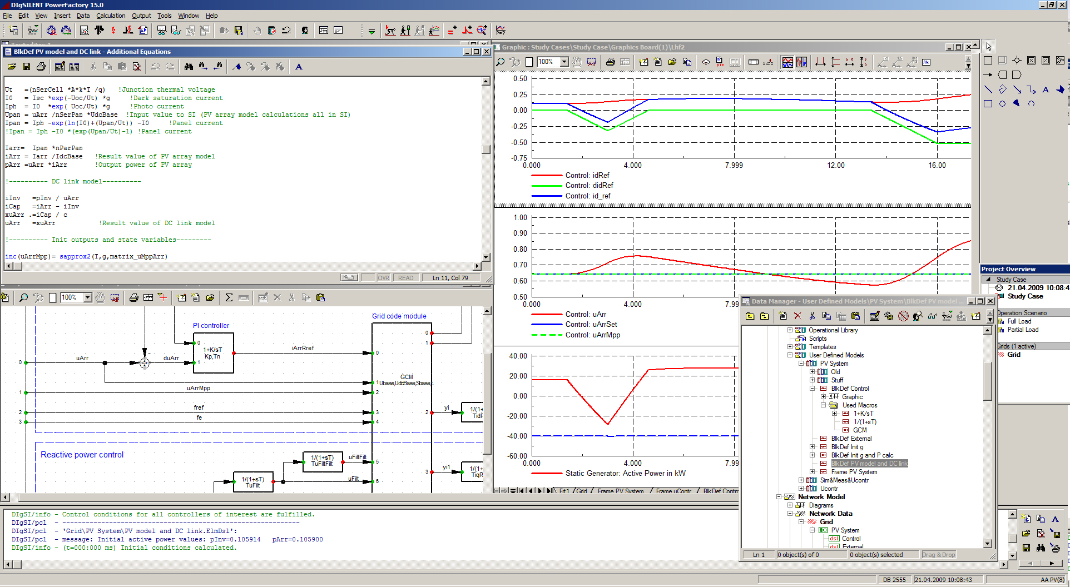Switch to the Frame PV System tab

621,491
